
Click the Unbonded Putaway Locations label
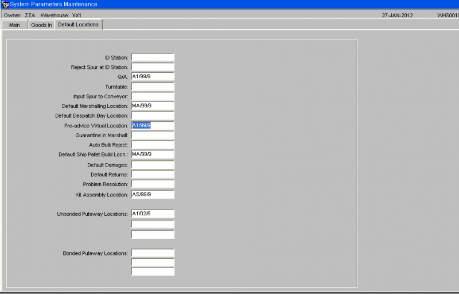click(92, 214)
